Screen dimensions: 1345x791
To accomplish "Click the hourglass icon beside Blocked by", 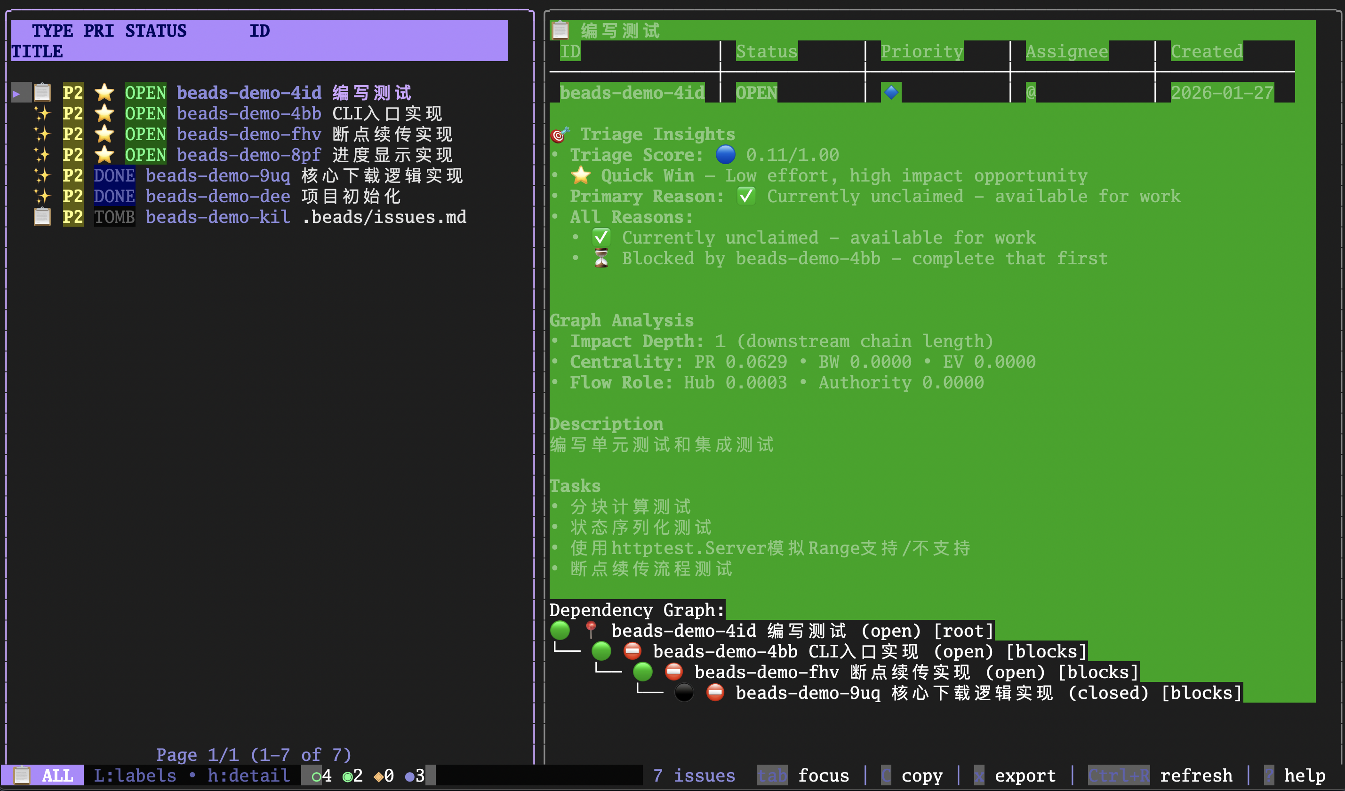I will (601, 259).
